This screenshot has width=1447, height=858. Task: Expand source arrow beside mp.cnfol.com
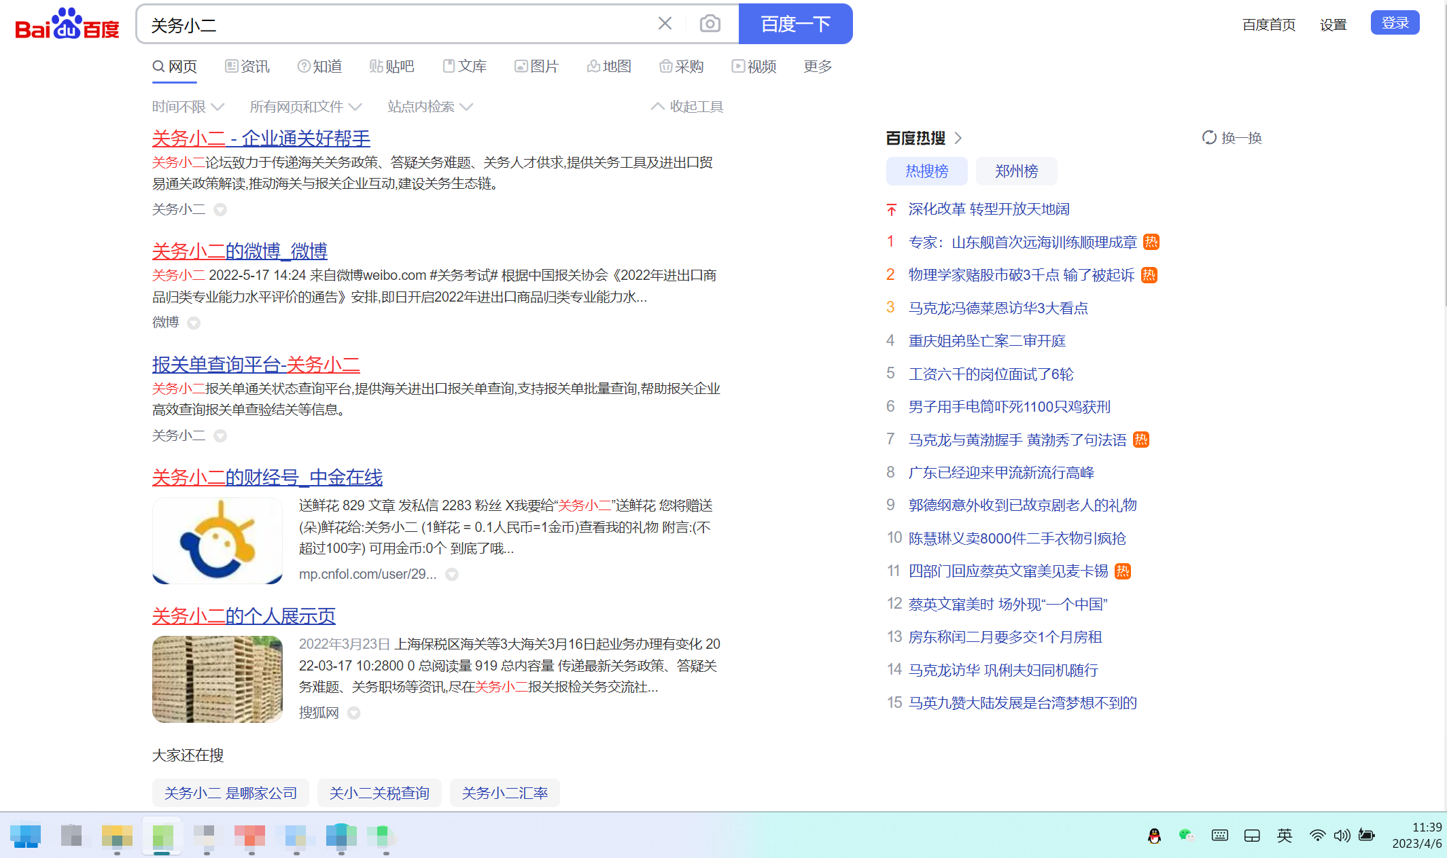pyautogui.click(x=452, y=575)
